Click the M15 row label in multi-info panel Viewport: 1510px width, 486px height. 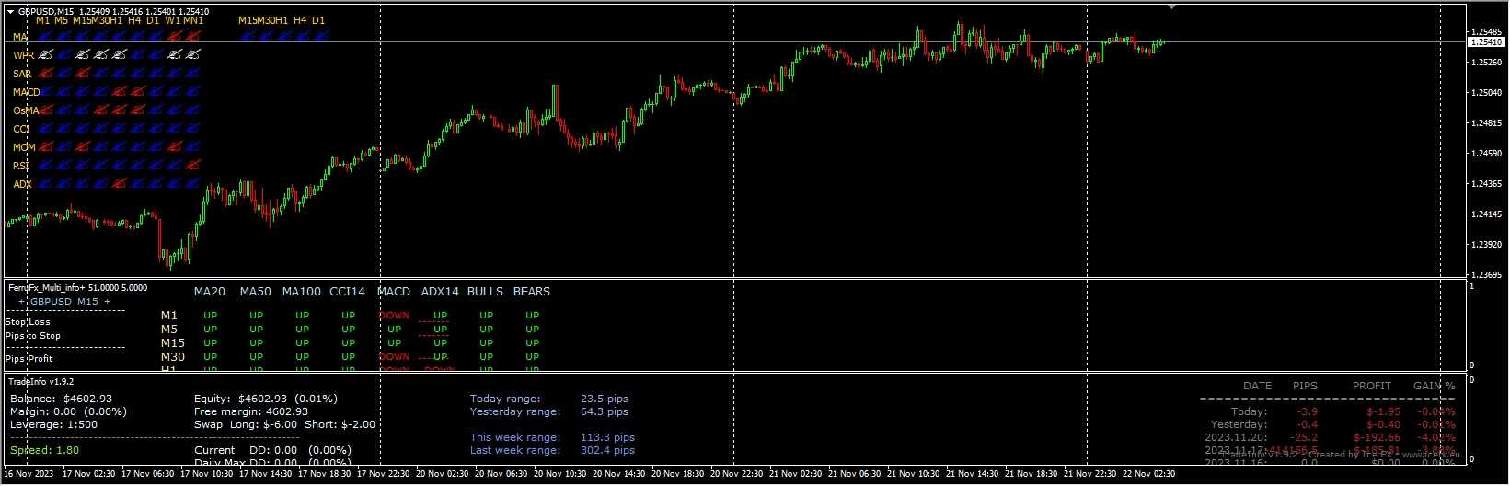point(173,343)
